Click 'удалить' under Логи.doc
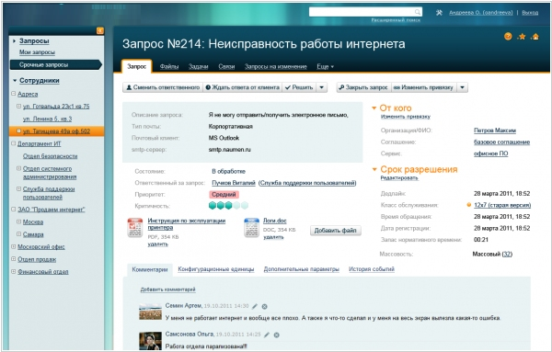Screen dimensions: 552x352 [x=273, y=237]
